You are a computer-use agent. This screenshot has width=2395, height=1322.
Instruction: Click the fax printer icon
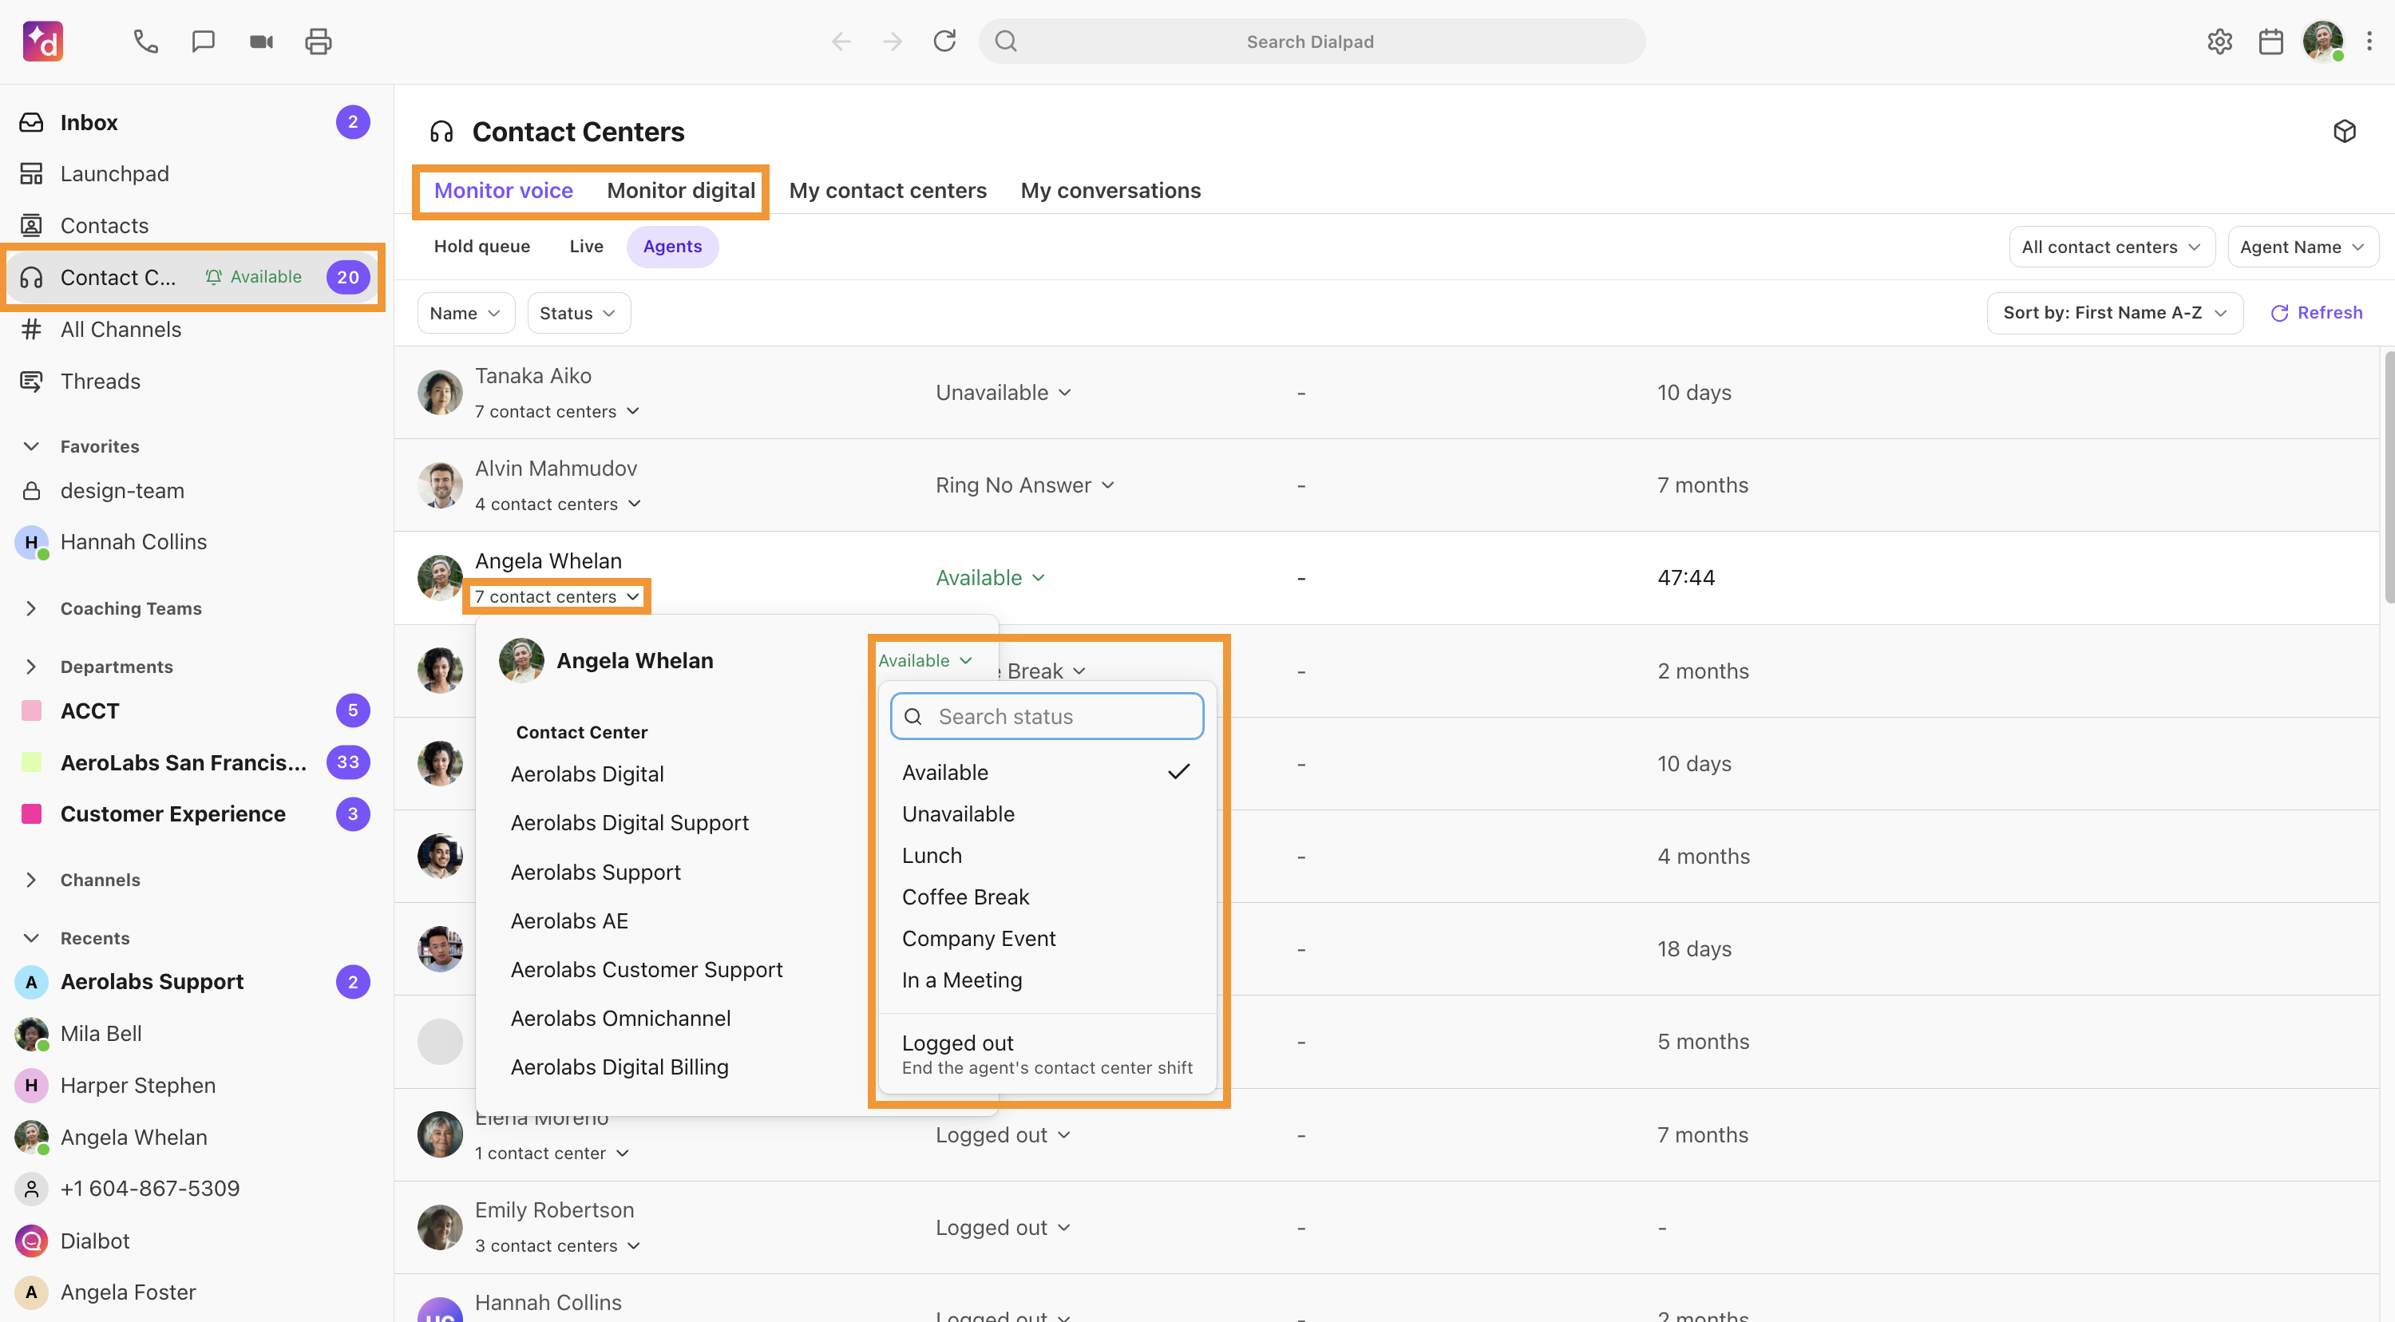(318, 41)
